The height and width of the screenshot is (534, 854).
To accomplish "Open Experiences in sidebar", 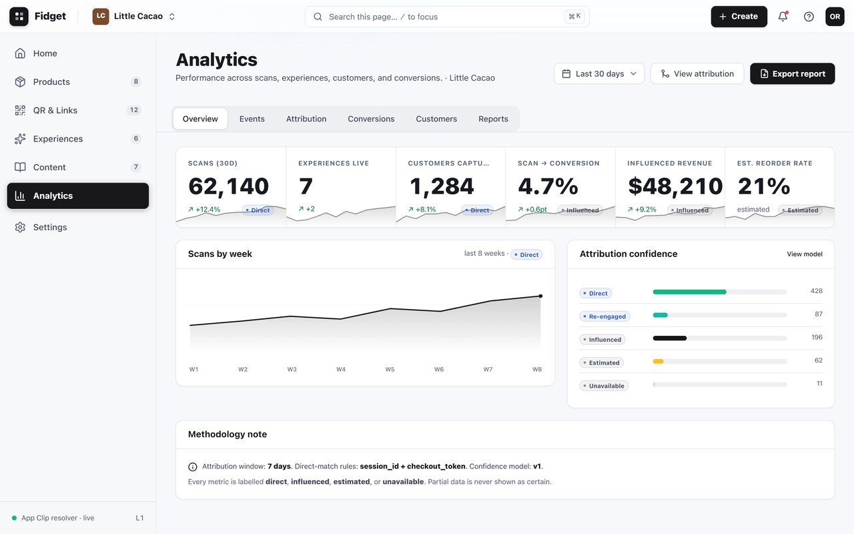I will (x=78, y=139).
